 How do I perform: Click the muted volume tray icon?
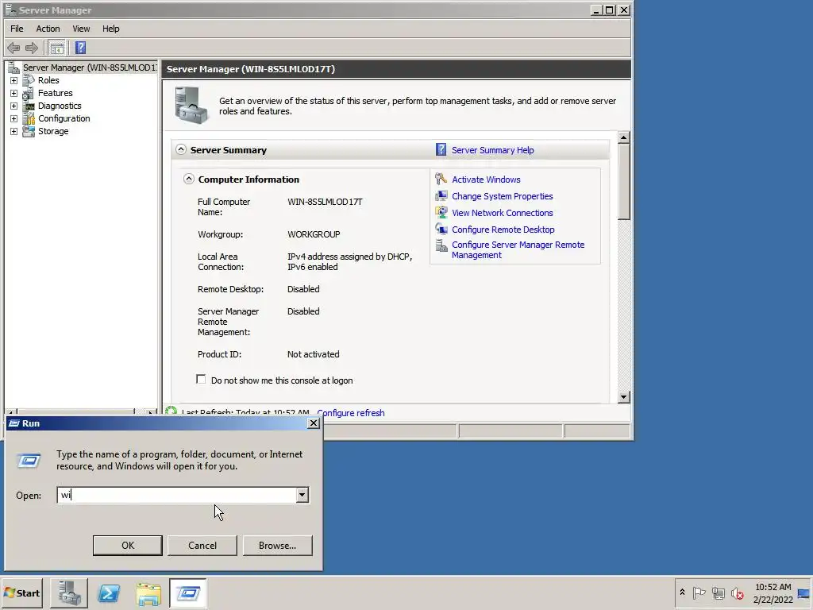tap(737, 593)
